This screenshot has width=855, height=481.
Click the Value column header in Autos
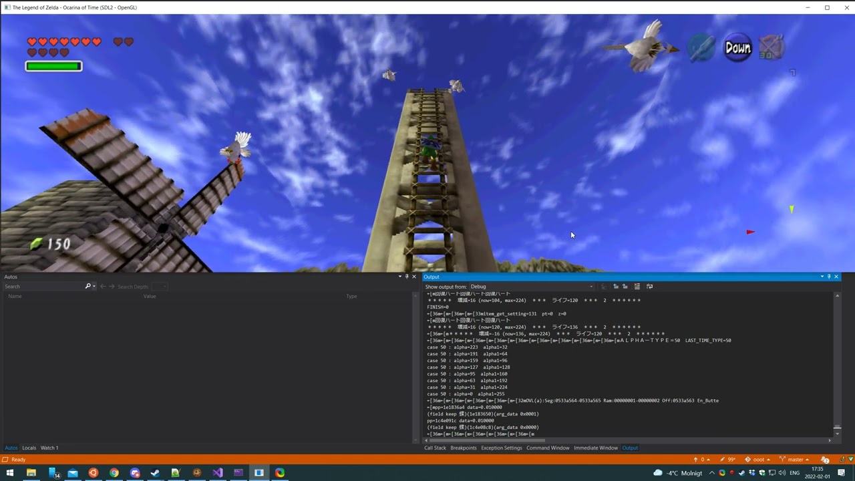click(x=150, y=296)
